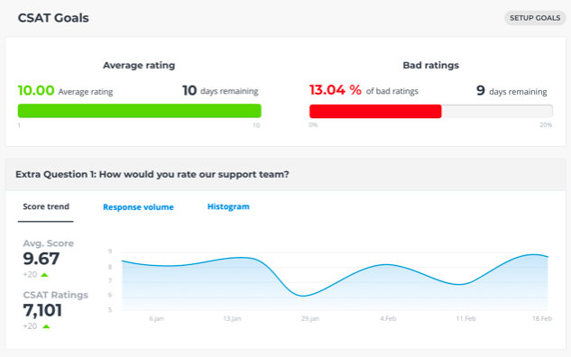This screenshot has width=571, height=357.
Task: Click the 4.Feb date on chart axis
Action: 388,318
